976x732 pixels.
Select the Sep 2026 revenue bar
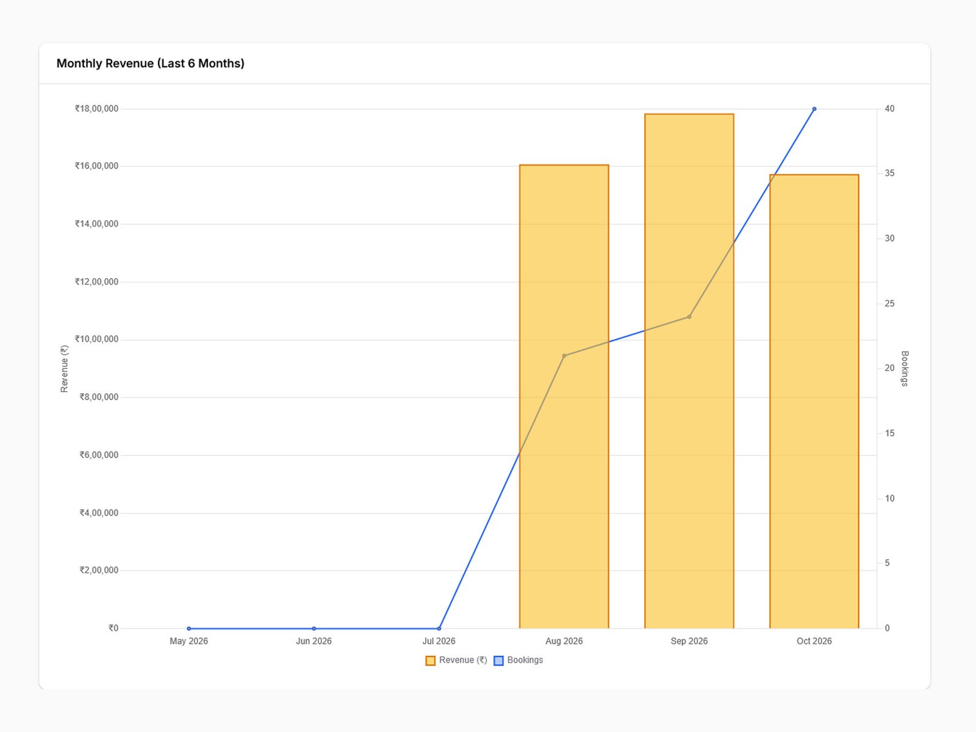tap(689, 371)
